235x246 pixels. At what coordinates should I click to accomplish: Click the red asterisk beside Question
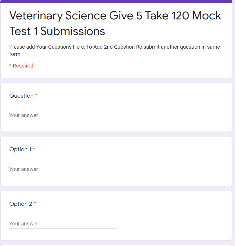[x=36, y=96]
